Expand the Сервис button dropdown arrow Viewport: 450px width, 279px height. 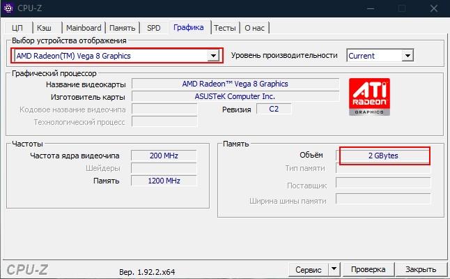click(x=334, y=269)
